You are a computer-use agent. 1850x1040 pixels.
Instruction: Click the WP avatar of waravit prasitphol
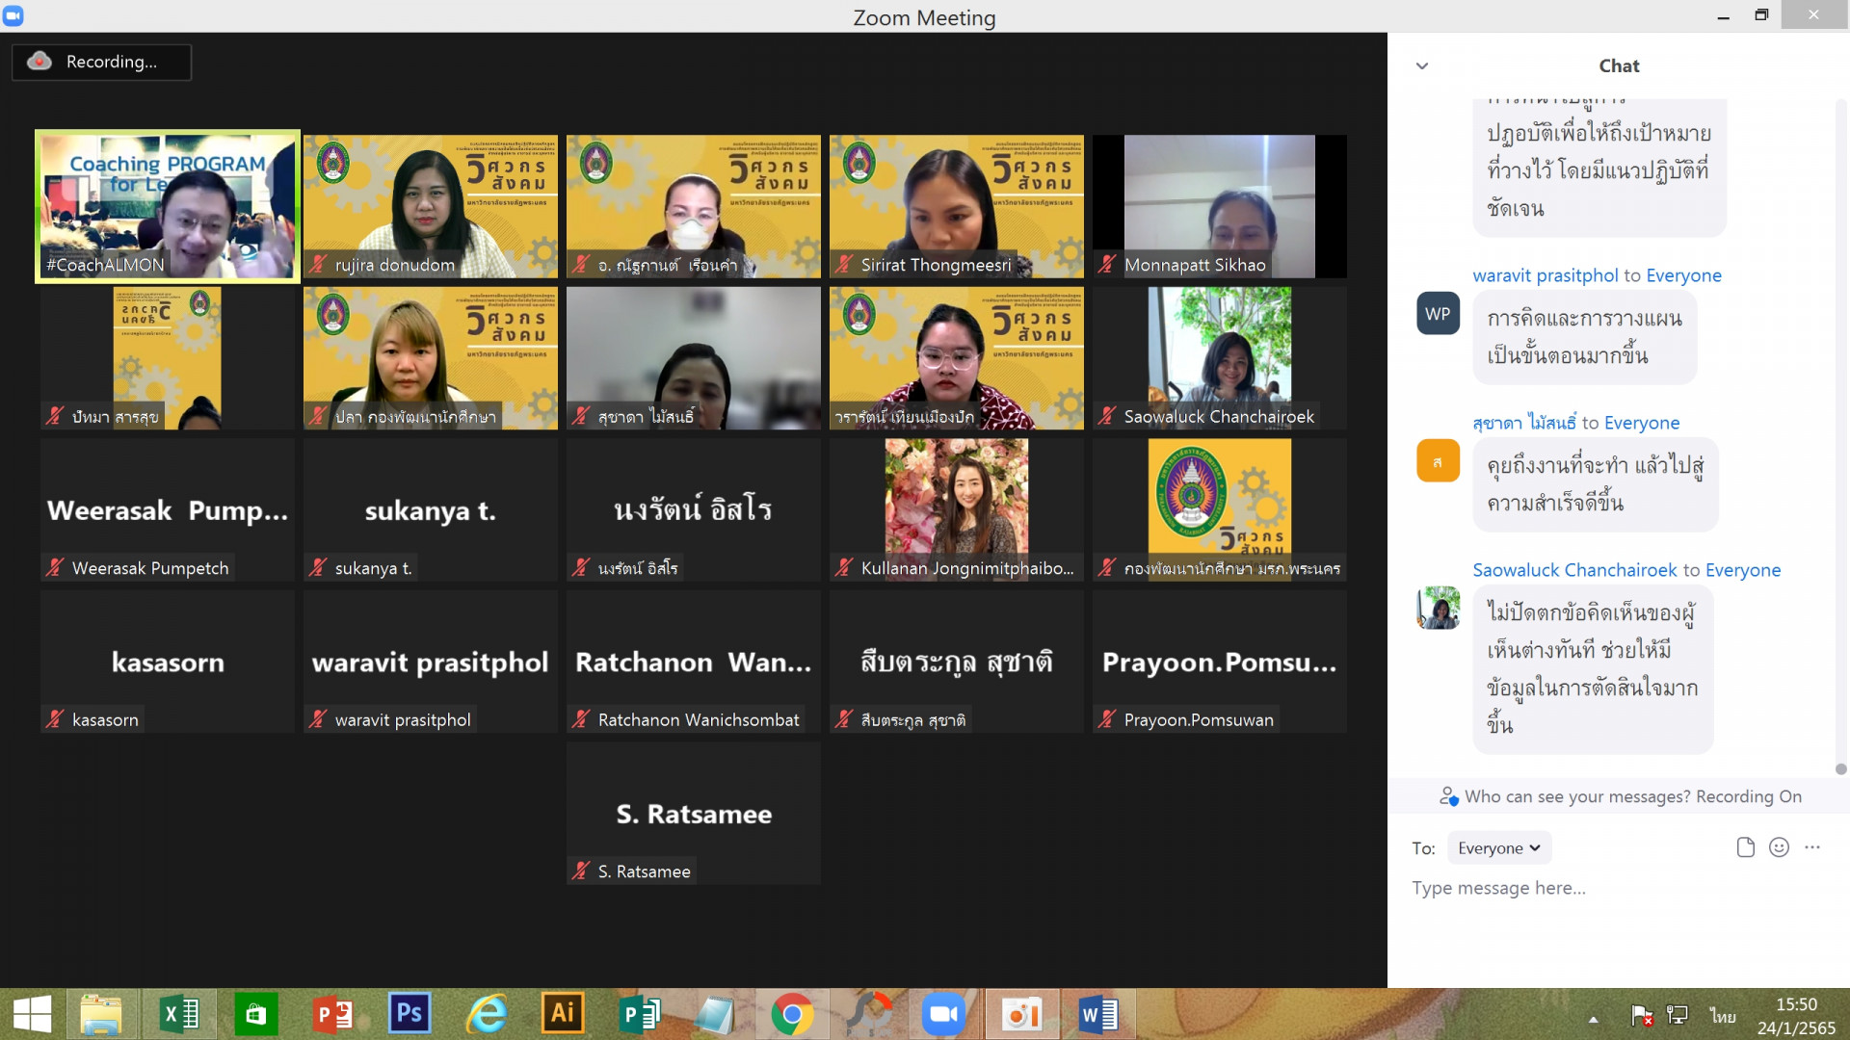(x=1438, y=314)
